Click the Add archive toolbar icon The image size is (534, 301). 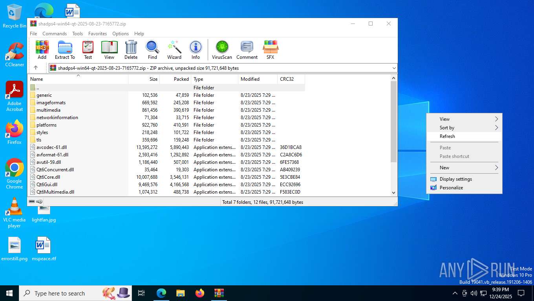[42, 50]
